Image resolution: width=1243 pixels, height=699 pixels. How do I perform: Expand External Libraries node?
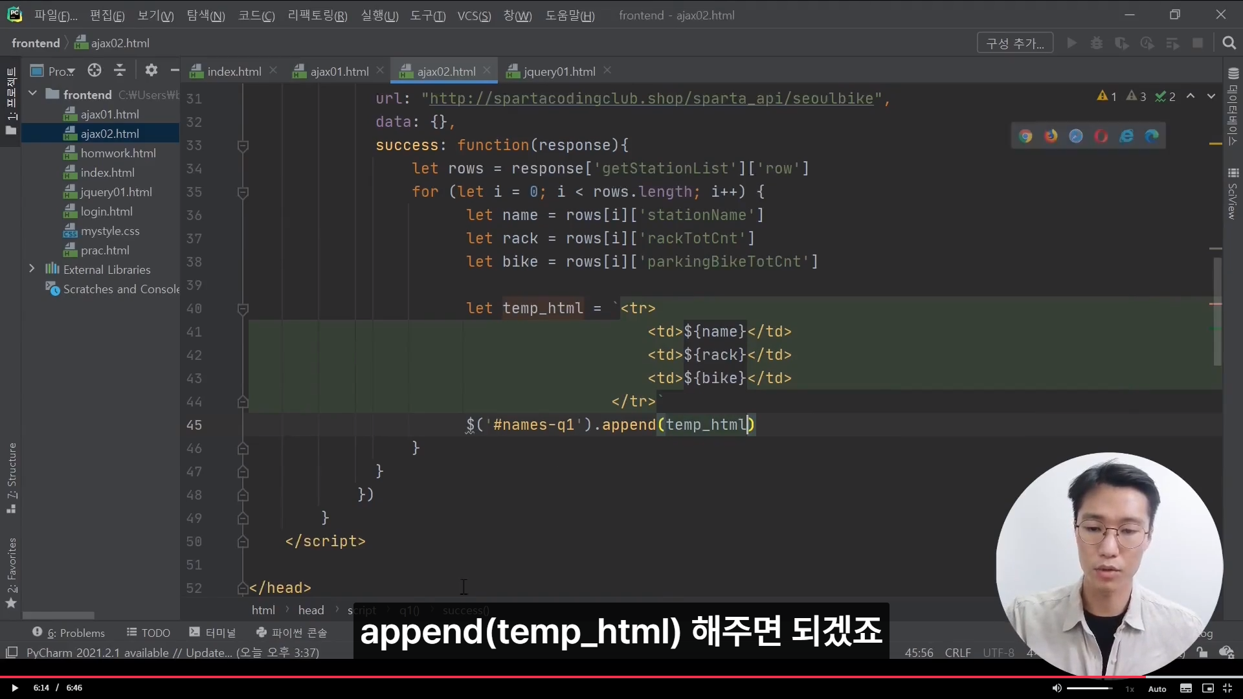tap(32, 269)
